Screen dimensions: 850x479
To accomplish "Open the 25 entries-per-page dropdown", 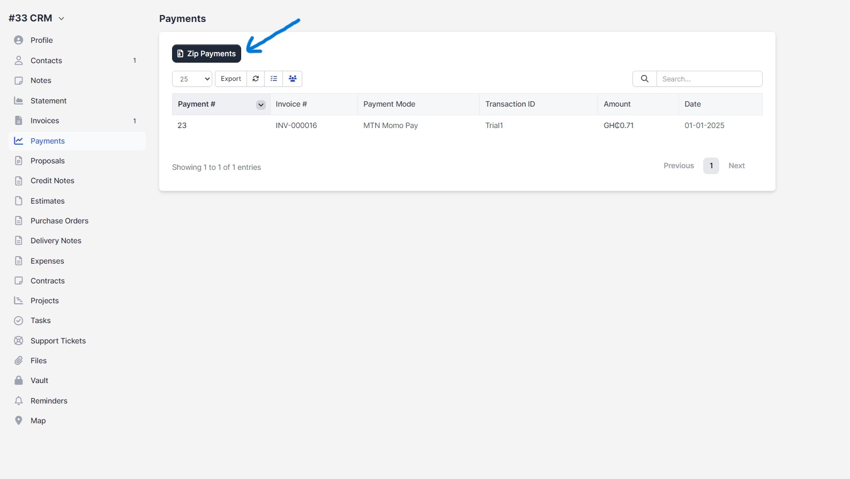I will tap(192, 79).
